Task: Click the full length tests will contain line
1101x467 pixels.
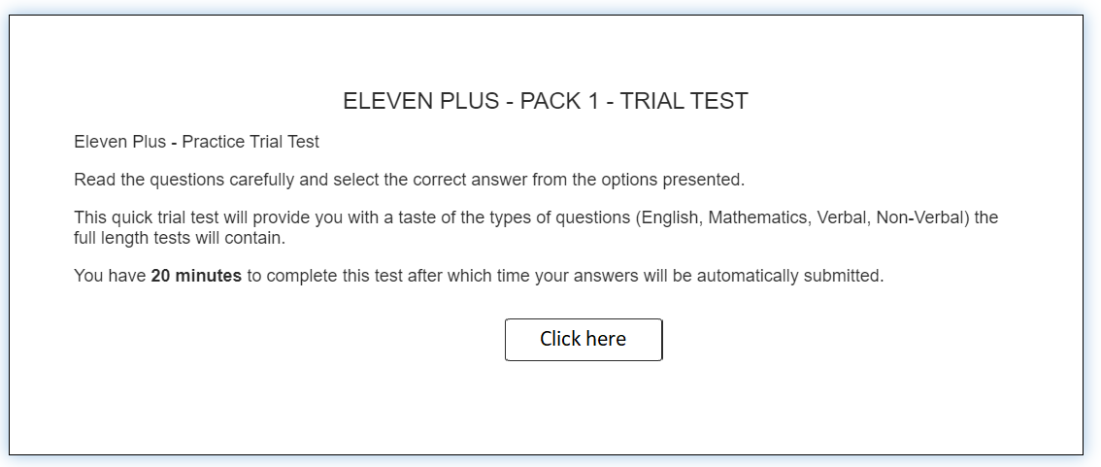Action: (180, 238)
